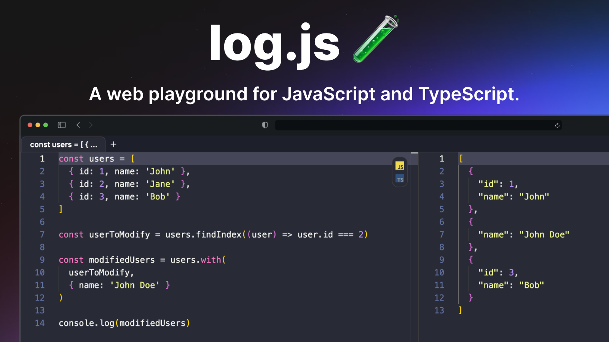This screenshot has width=609, height=342.
Task: Click output '"id": 3,' line
Action: (498, 272)
